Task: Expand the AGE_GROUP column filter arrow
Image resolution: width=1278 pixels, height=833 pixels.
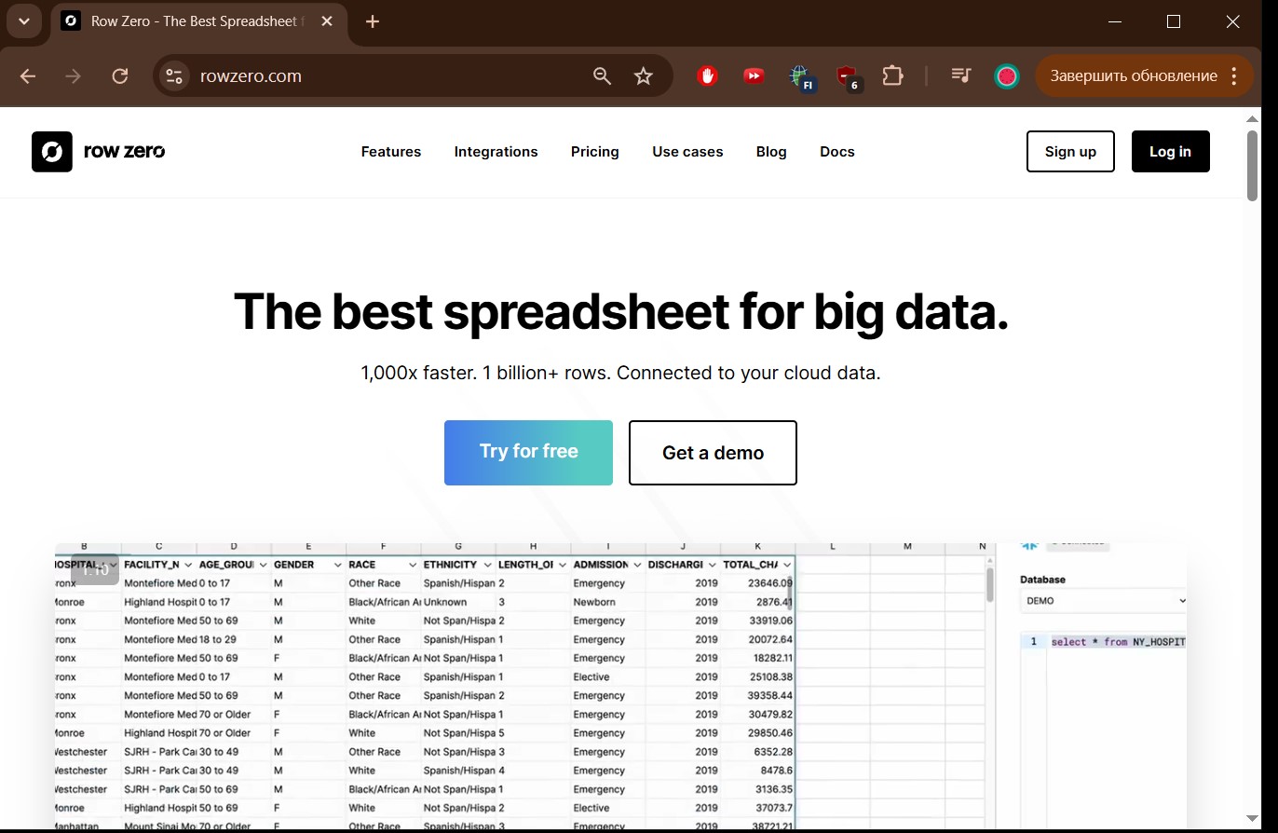Action: pyautogui.click(x=263, y=565)
